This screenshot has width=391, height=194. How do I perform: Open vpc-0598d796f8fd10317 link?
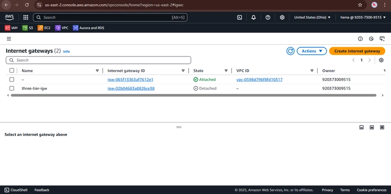pyautogui.click(x=260, y=79)
